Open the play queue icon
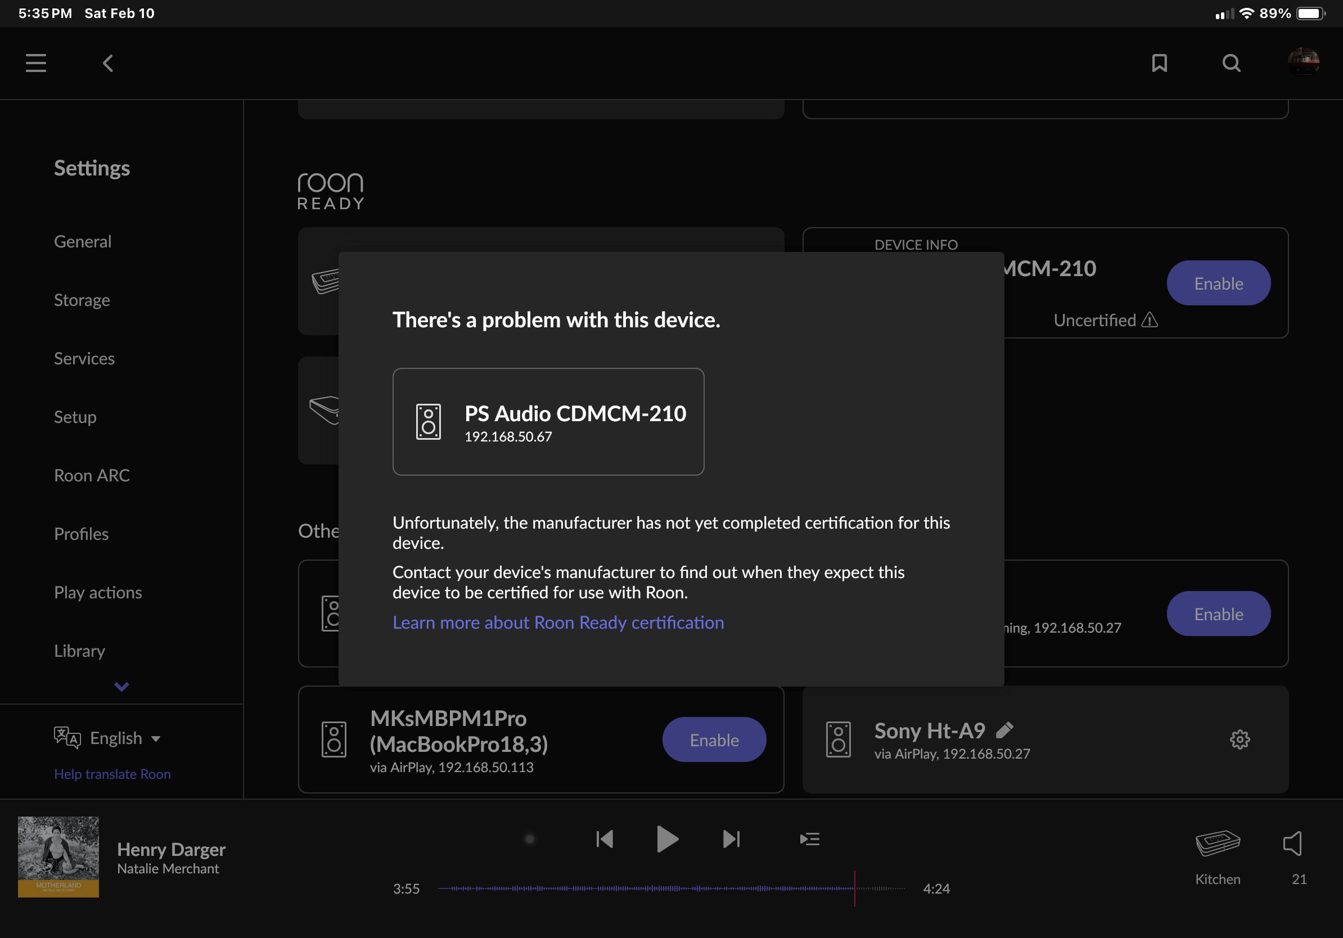 point(809,839)
